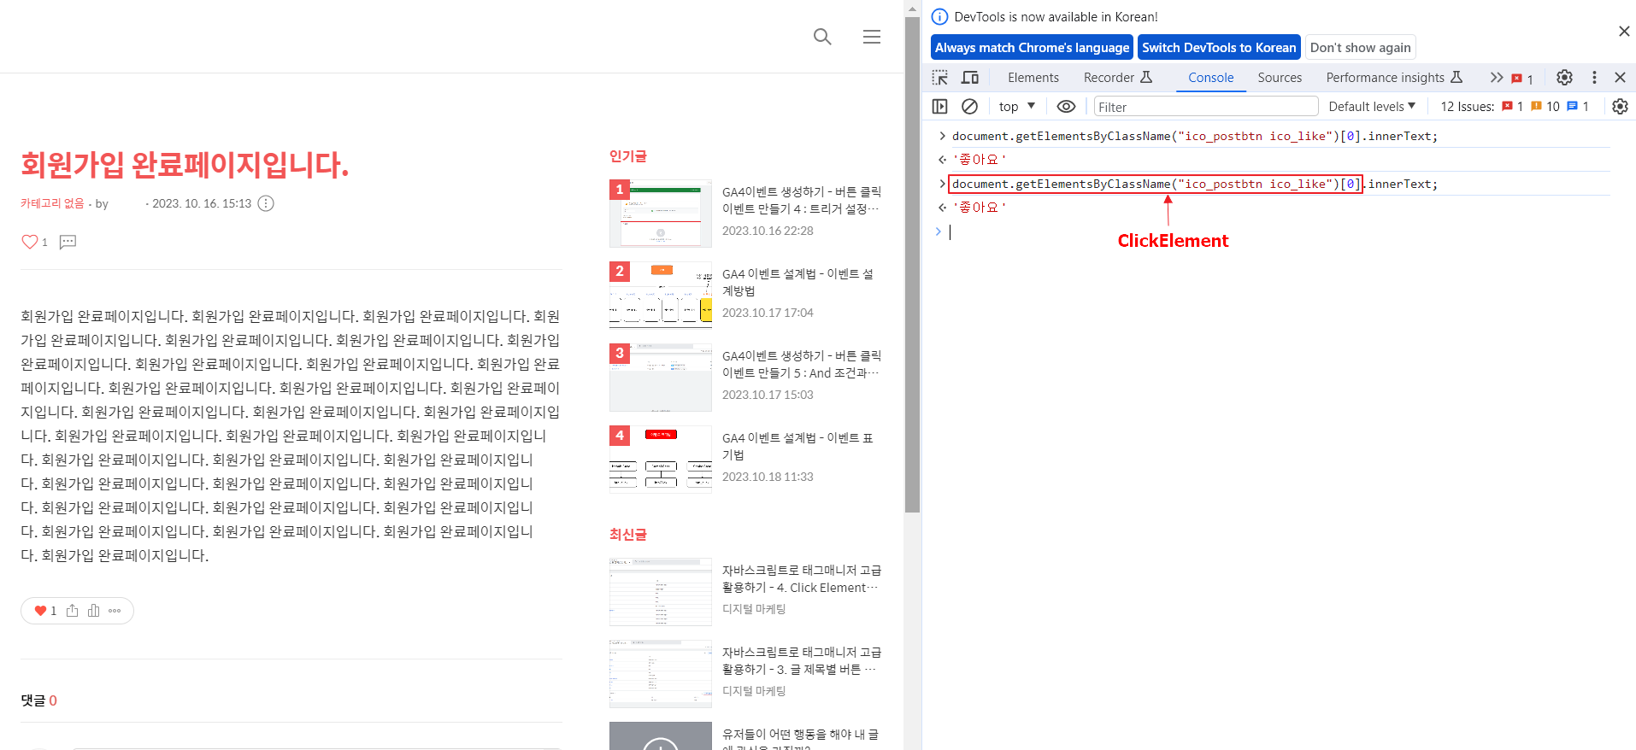Activate the inspect element picker icon
Screen dimensions: 1636x750
click(x=940, y=78)
